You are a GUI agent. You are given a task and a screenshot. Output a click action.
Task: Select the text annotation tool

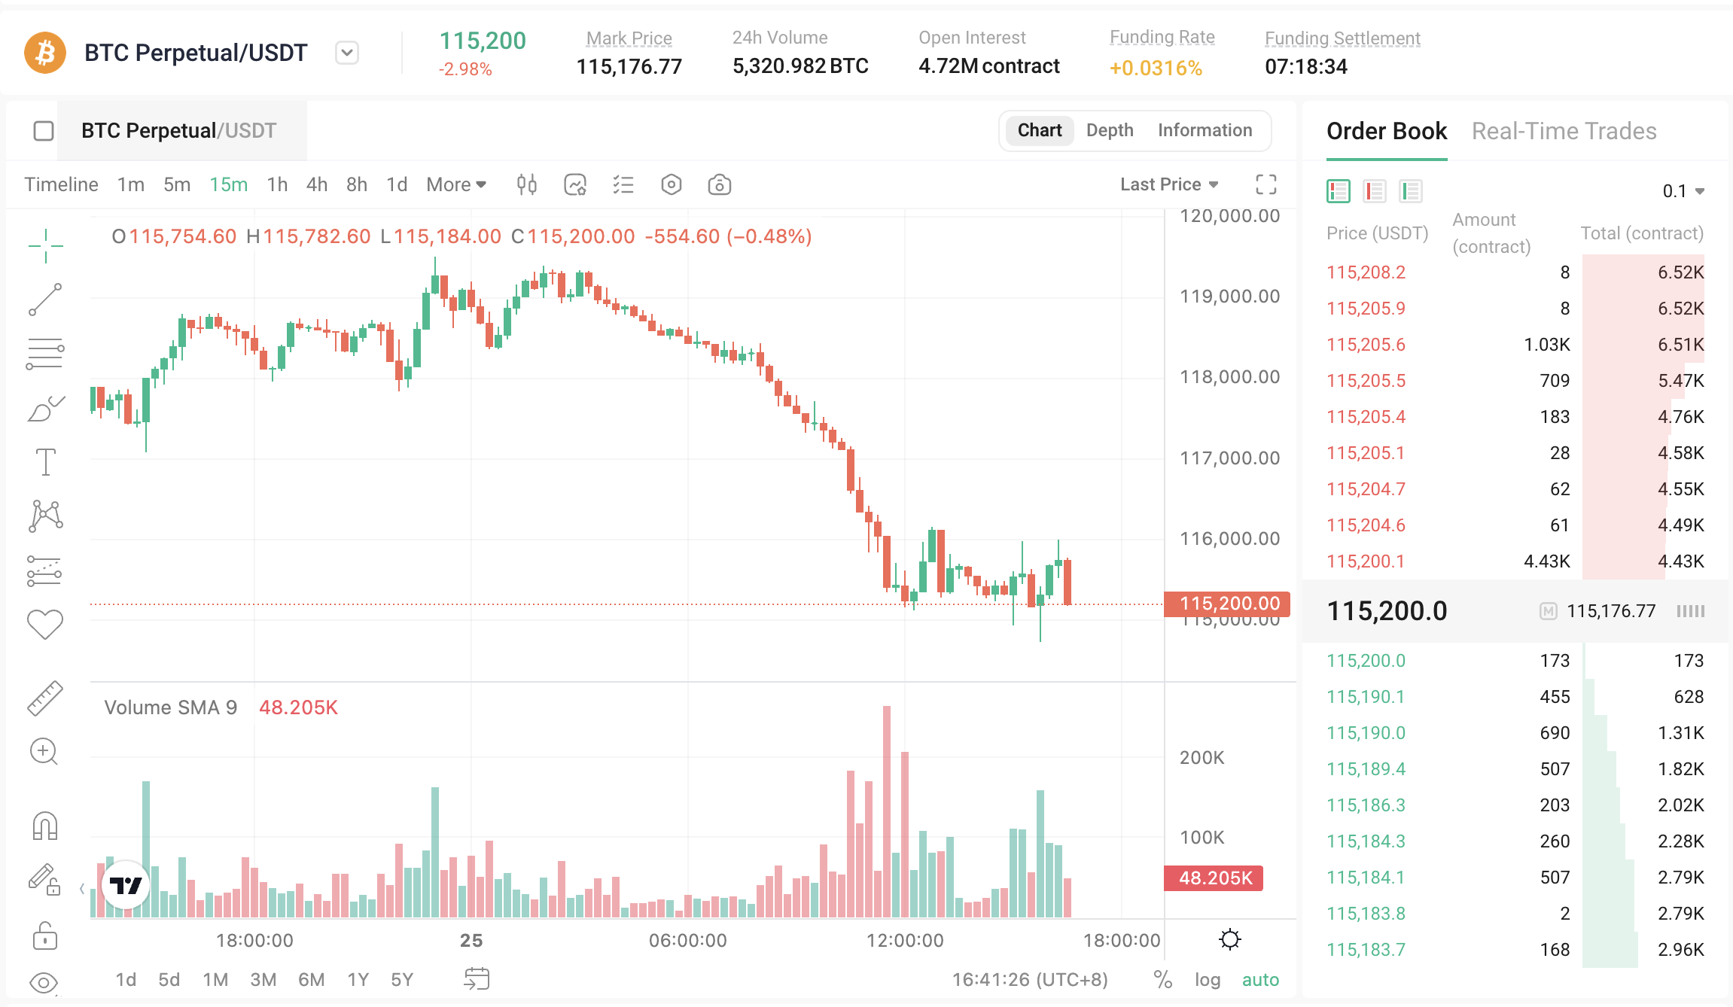pos(45,461)
